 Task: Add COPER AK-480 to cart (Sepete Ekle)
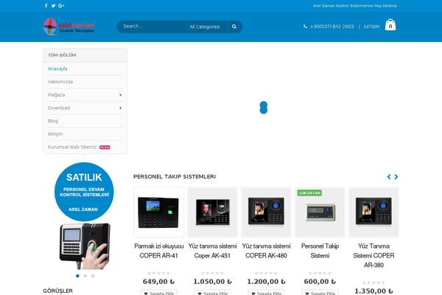coord(266,293)
